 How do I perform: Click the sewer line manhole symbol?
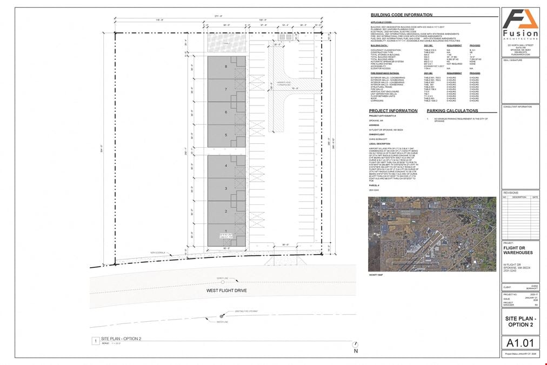(x=223, y=282)
